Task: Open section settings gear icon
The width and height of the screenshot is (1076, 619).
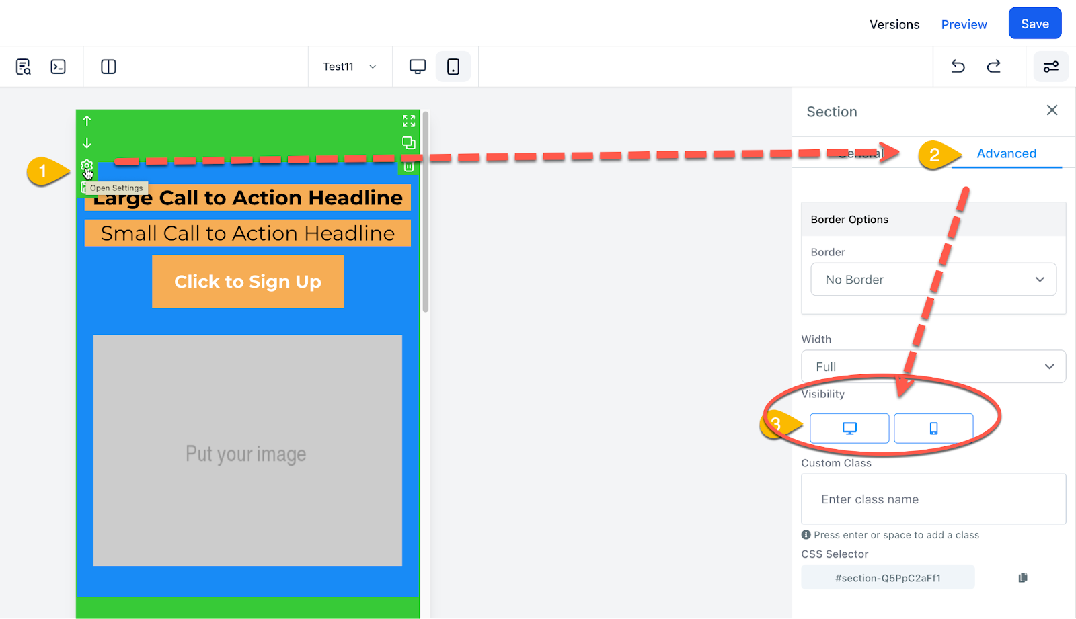Action: click(x=87, y=165)
